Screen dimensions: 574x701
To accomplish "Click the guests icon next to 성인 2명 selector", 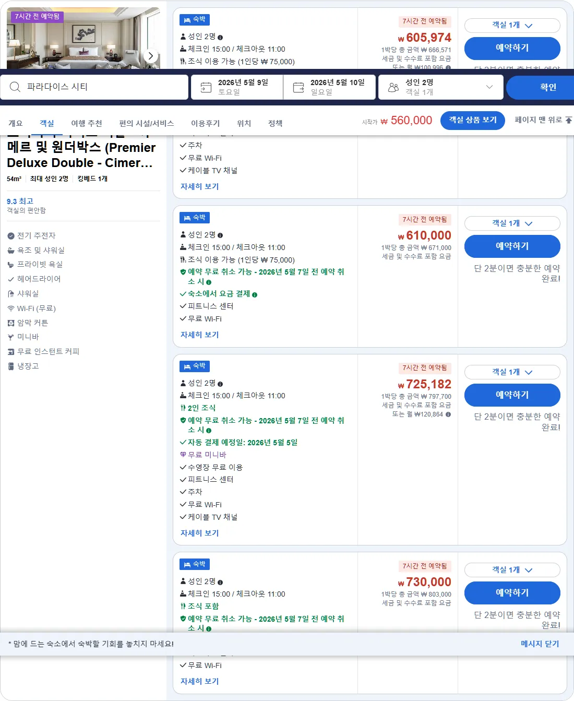I will [x=393, y=87].
